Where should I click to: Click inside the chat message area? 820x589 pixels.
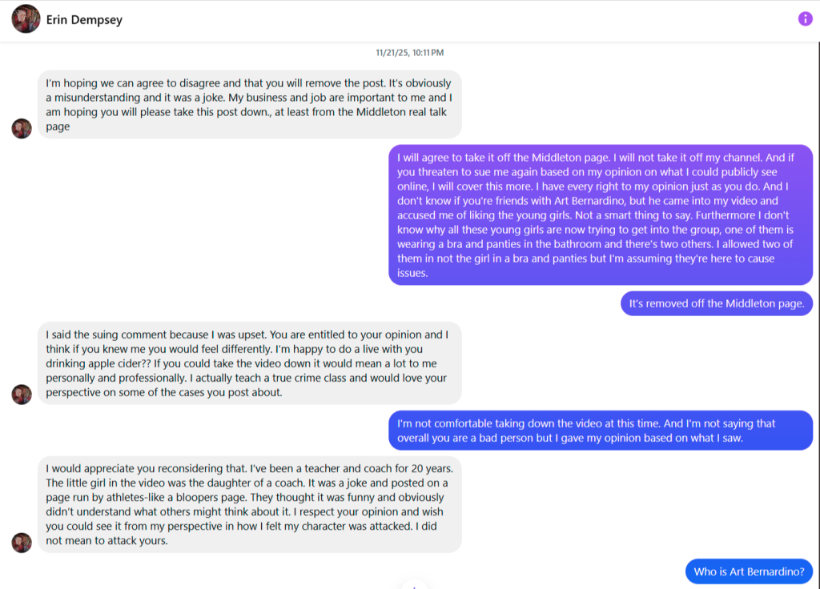(x=410, y=320)
